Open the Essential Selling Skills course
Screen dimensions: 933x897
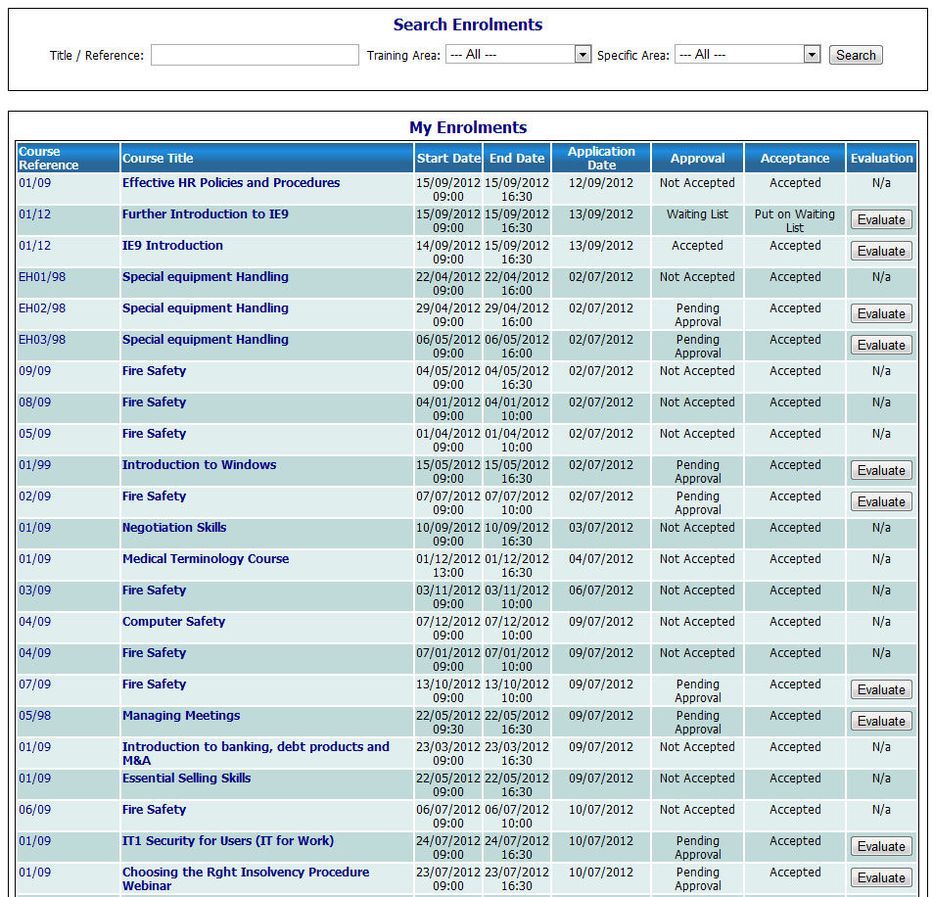pyautogui.click(x=187, y=778)
